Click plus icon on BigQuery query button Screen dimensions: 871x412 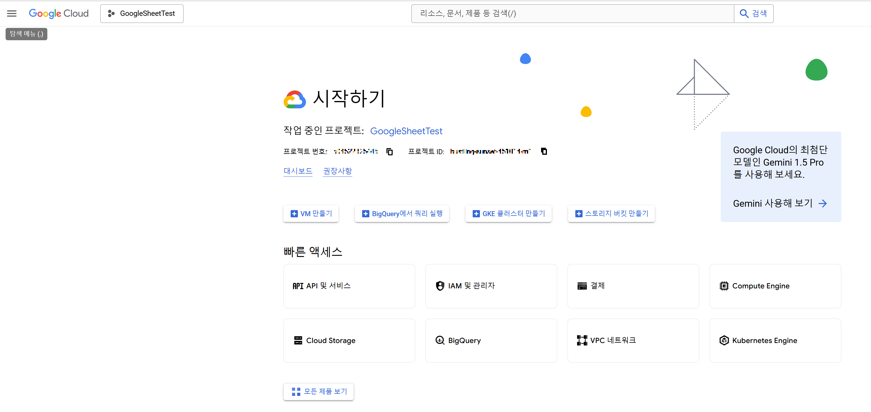tap(366, 214)
